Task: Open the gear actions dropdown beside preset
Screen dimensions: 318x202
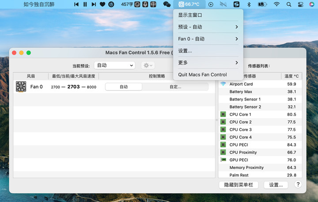Action: (x=148, y=65)
